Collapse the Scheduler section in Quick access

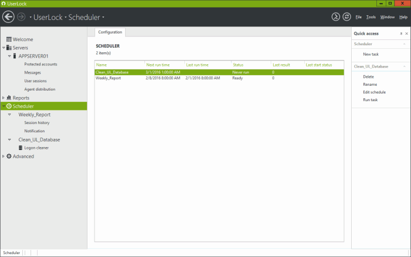pos(404,44)
